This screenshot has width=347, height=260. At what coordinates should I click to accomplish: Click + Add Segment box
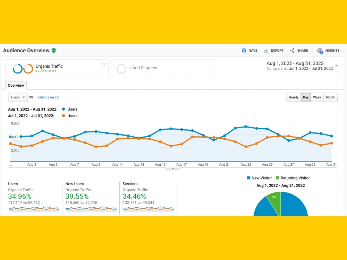[163, 69]
